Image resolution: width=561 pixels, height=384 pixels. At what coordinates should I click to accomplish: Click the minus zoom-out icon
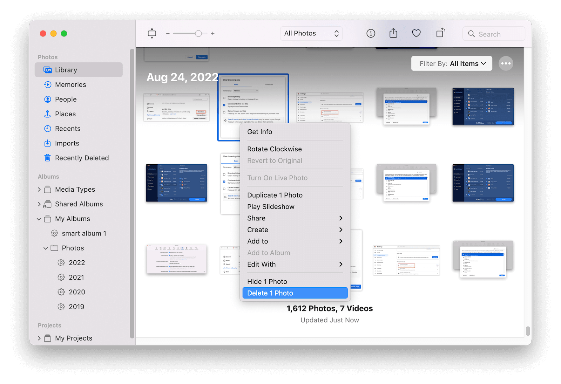point(168,34)
